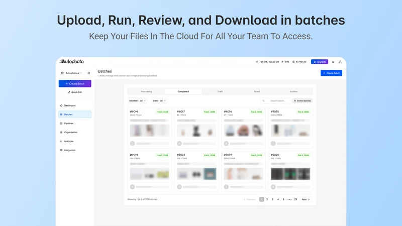Go to Next page
The height and width of the screenshot is (226, 402).
pos(306,199)
